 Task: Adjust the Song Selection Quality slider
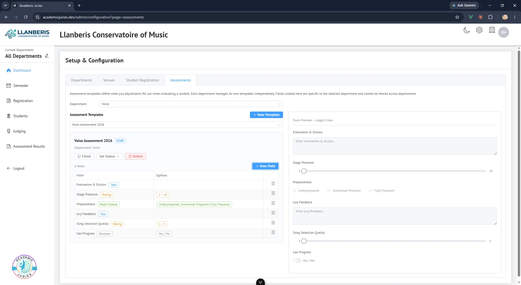point(304,241)
